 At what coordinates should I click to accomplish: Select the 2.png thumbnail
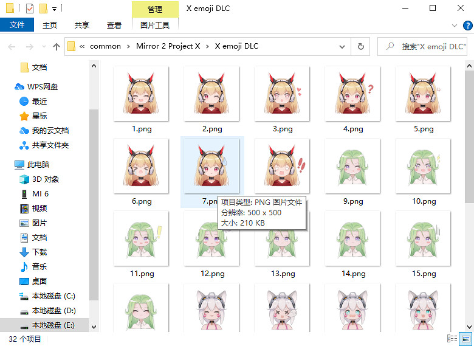coord(211,94)
